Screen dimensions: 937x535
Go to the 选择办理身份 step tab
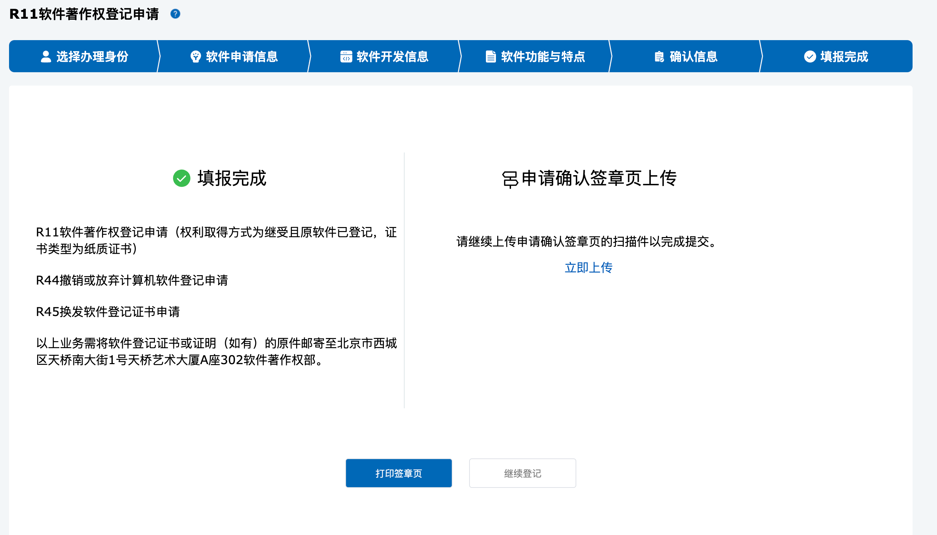point(92,57)
